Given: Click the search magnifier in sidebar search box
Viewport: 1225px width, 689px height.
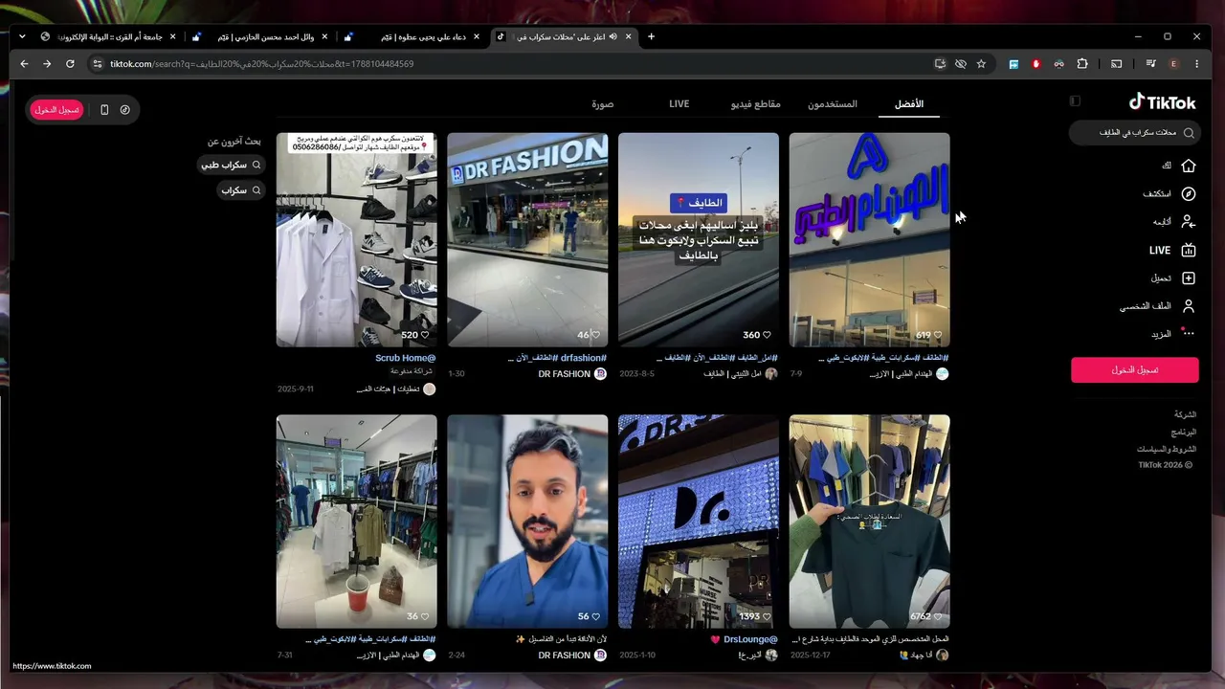Looking at the screenshot, I should point(1189,133).
